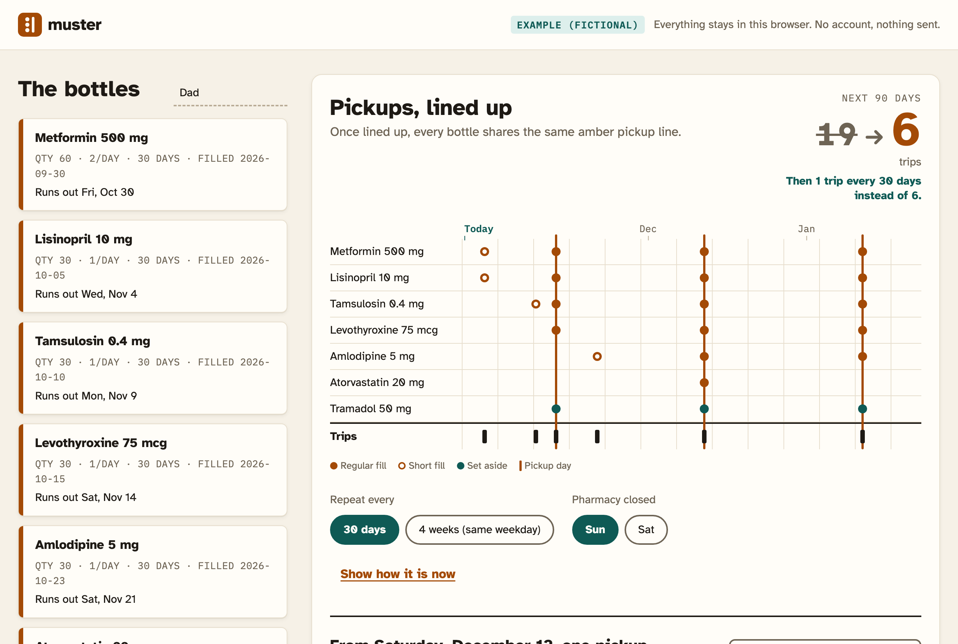Open the Amlodipine 5 mg bottle card
The image size is (958, 644).
[153, 572]
